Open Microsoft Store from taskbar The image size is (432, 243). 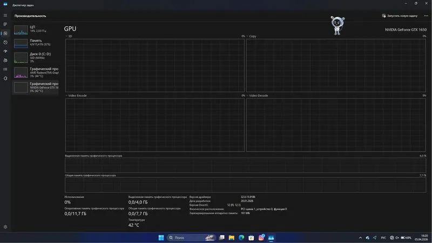[251, 238]
